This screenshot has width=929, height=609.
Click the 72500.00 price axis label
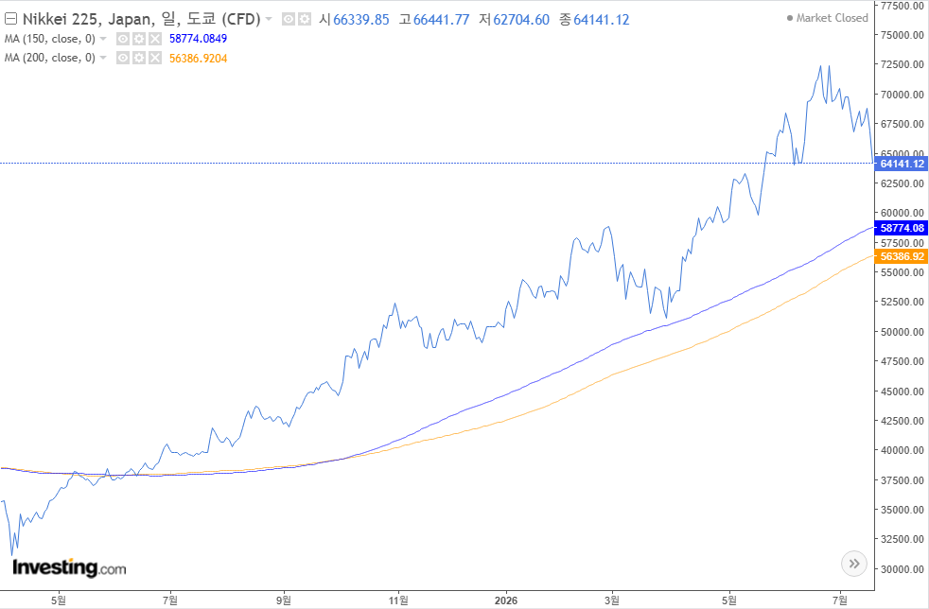902,64
